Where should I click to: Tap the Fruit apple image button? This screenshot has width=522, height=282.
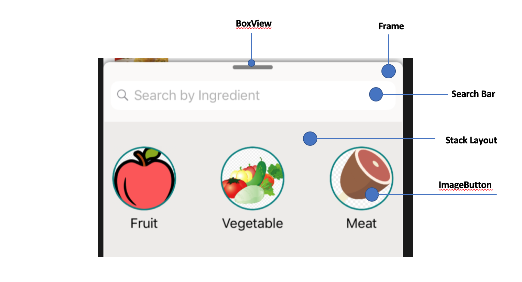[x=144, y=178]
